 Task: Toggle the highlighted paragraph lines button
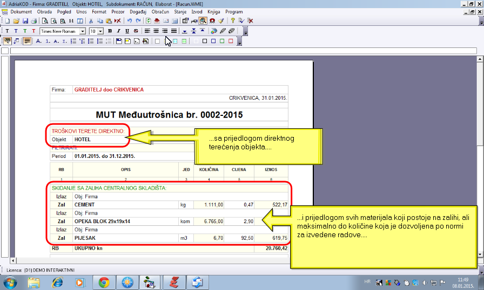pos(27,41)
